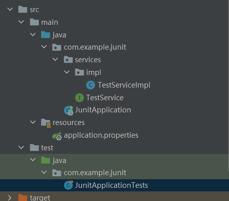
Task: Collapse com.example.junit package chevron under test
Action: click(x=44, y=172)
